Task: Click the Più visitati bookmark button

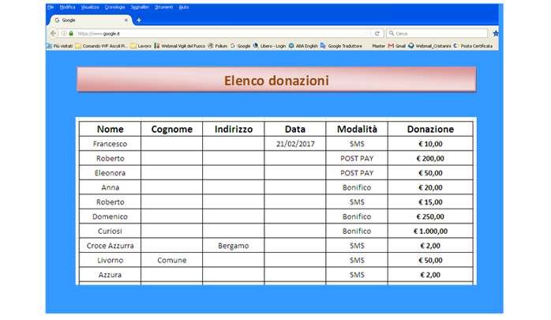Action: 59,46
